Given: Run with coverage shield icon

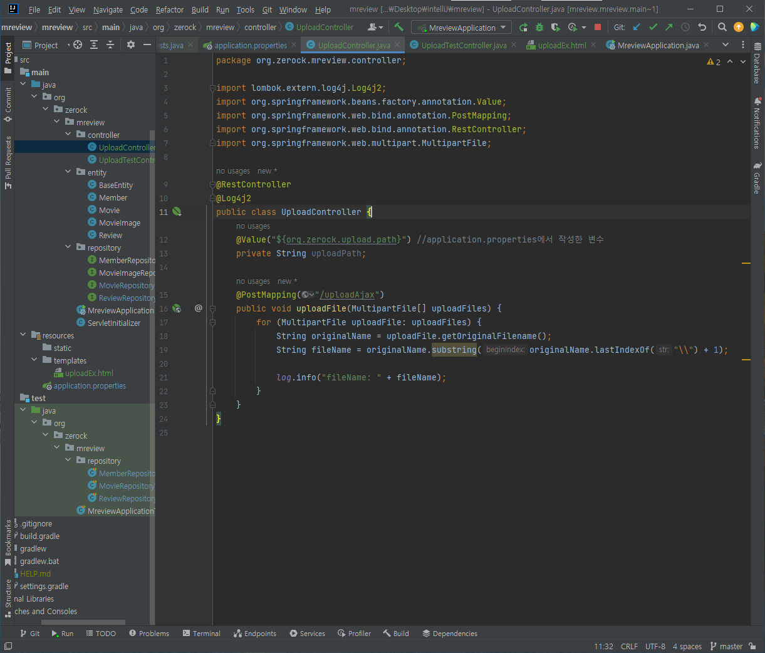Looking at the screenshot, I should (x=555, y=28).
